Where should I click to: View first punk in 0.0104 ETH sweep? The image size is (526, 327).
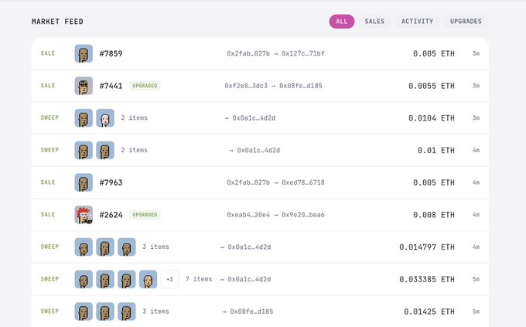84,118
